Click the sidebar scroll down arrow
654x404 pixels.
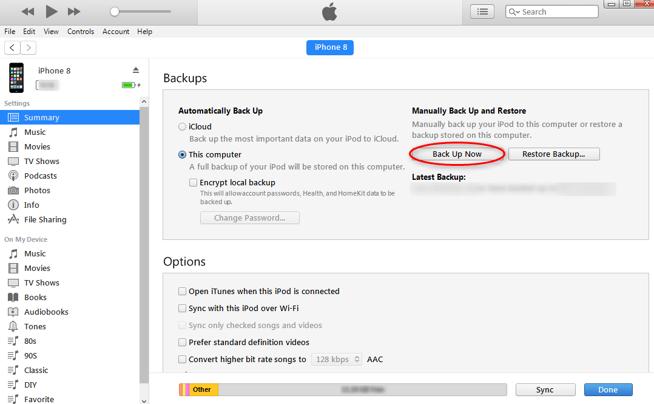[144, 400]
